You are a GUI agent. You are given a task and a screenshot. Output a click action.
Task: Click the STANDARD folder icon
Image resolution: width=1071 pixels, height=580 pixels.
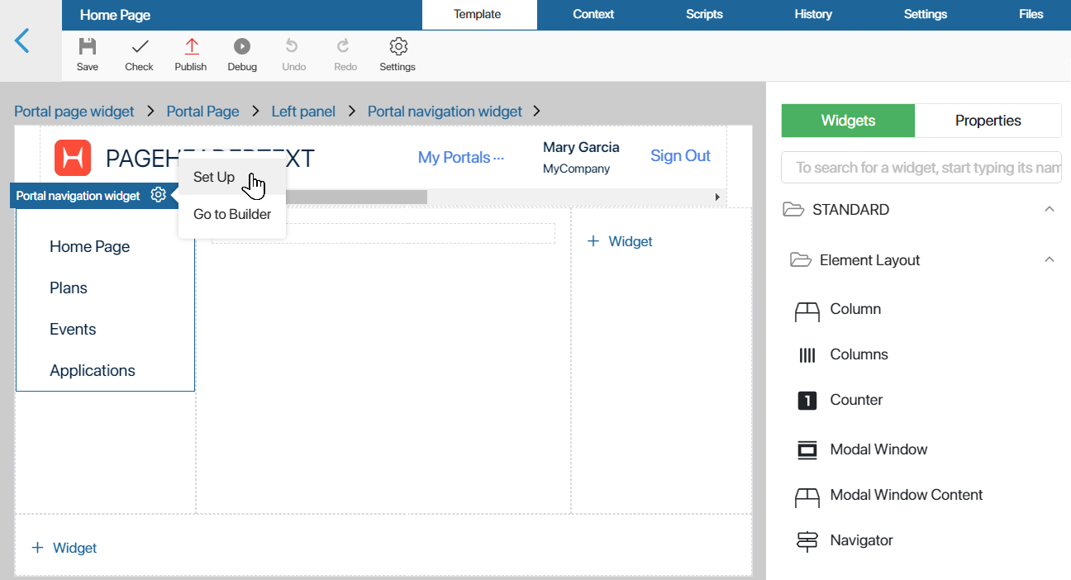(793, 210)
